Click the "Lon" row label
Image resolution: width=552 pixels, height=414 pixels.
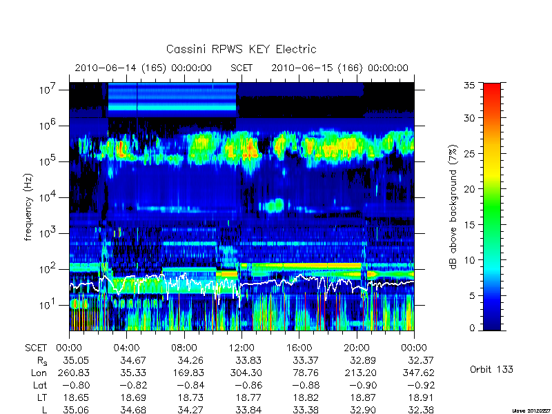(x=39, y=373)
